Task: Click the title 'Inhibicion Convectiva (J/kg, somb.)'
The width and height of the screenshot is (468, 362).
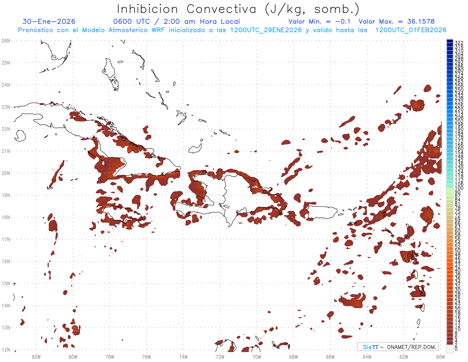Action: click(238, 9)
